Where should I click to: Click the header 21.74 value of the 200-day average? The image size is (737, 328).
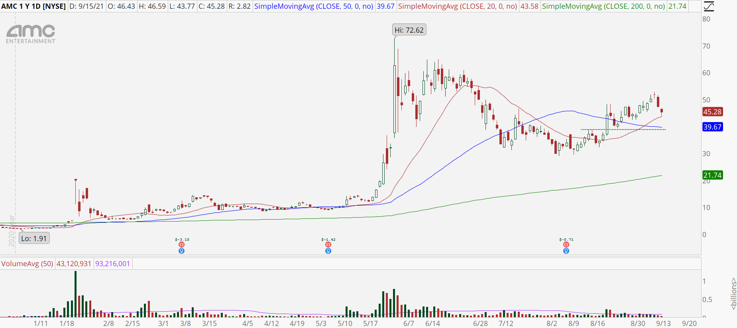click(x=677, y=6)
